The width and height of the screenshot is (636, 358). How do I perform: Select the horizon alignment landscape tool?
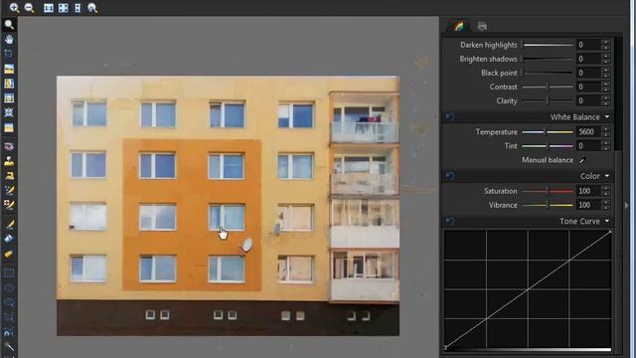click(x=9, y=69)
